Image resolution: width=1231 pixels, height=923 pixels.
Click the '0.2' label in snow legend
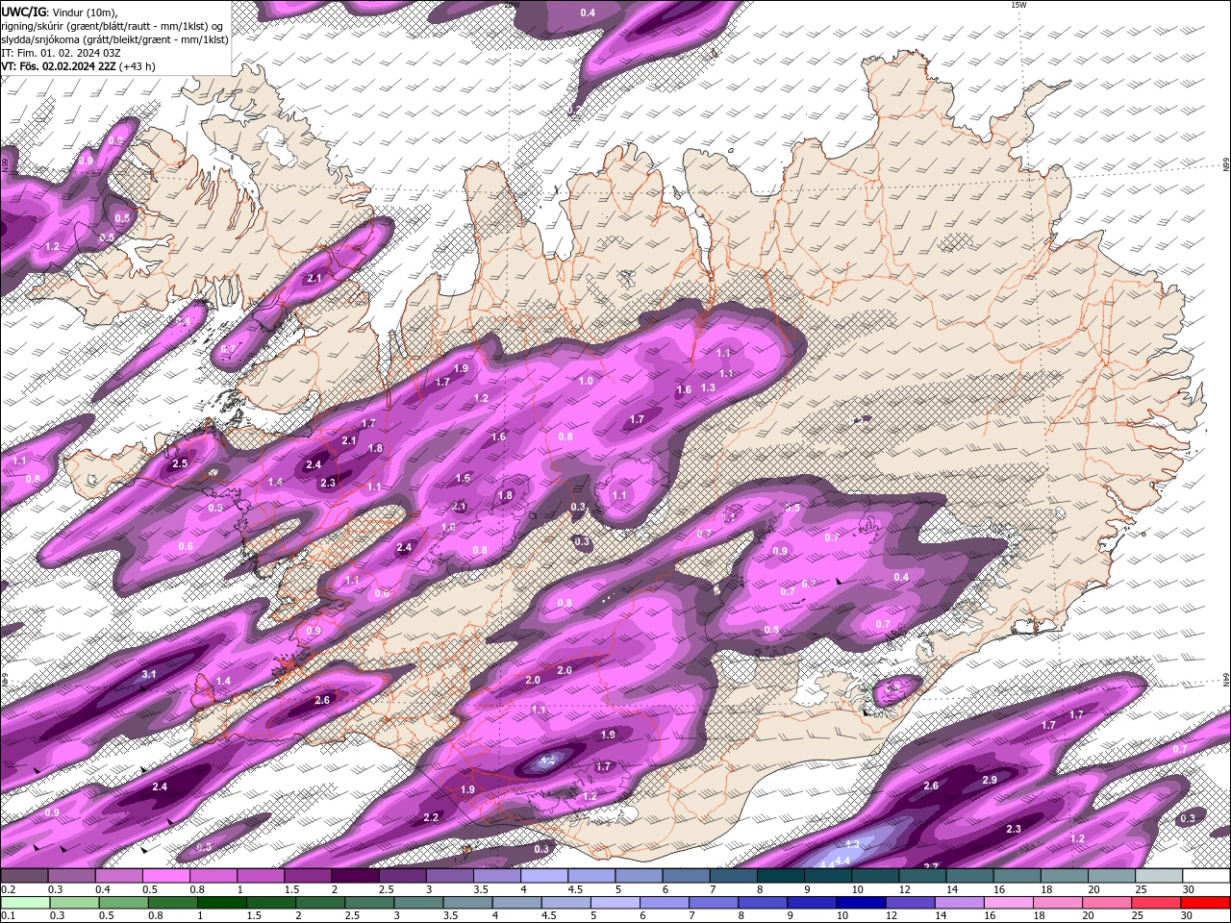click(7, 889)
